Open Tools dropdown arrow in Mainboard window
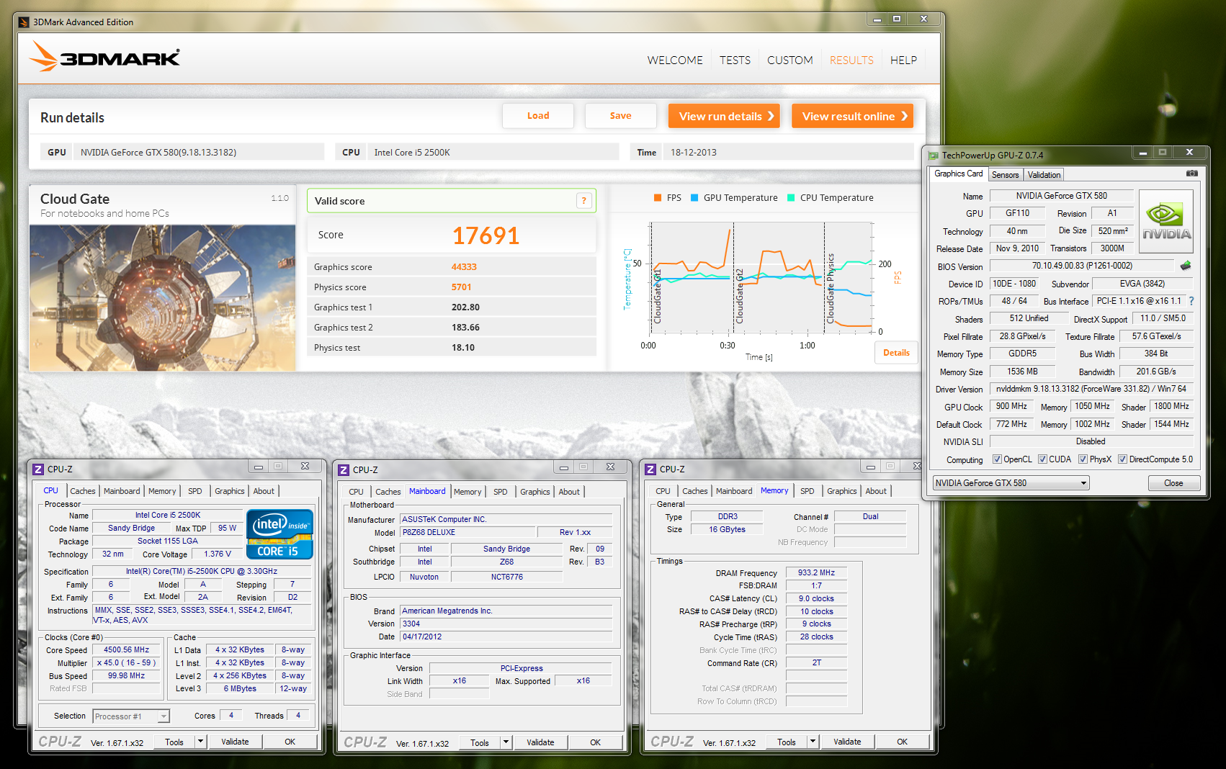 click(506, 742)
